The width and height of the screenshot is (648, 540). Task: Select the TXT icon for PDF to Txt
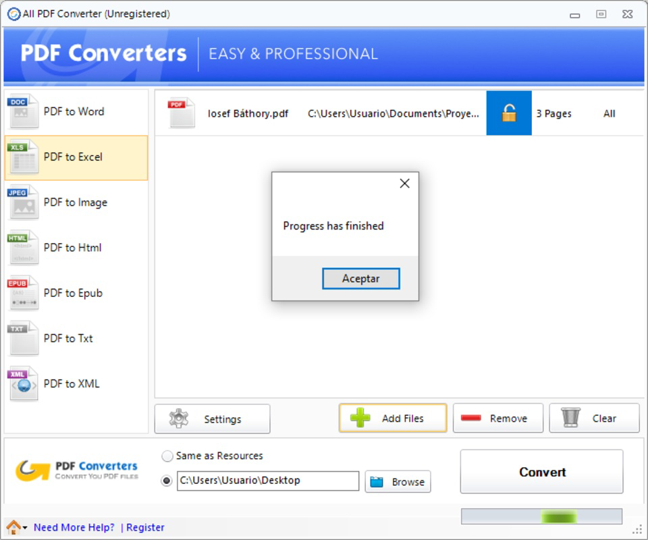tap(23, 339)
